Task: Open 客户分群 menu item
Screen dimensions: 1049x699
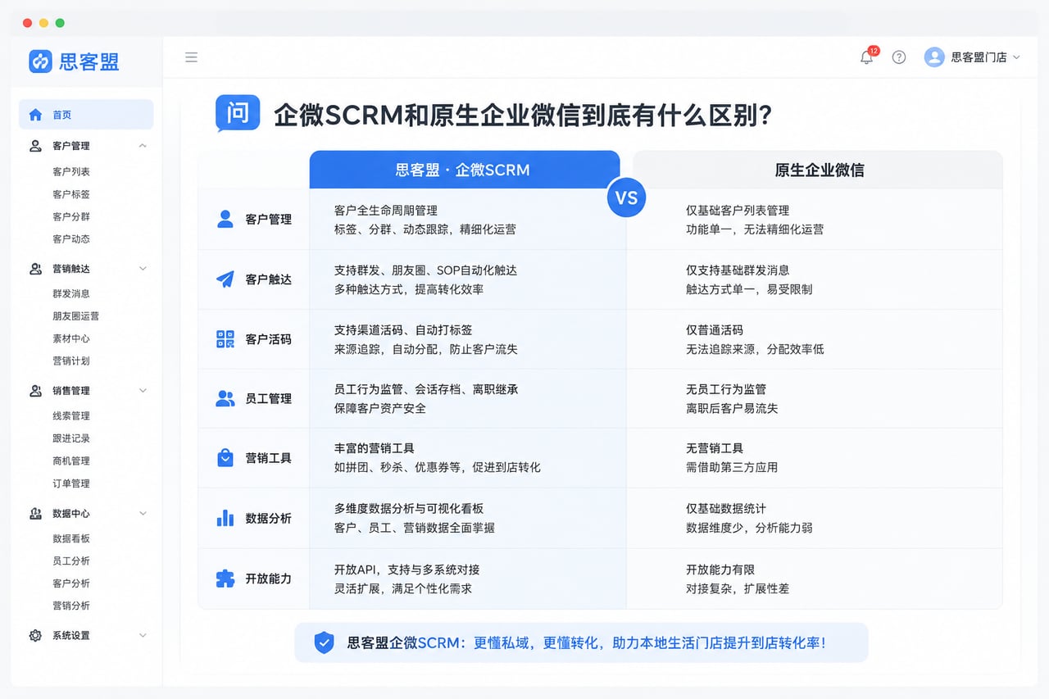Action: click(71, 217)
